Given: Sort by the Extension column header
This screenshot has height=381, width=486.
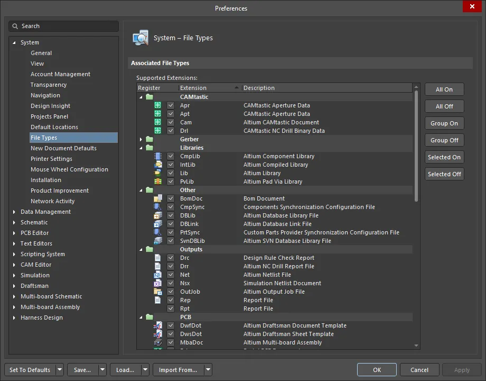Looking at the screenshot, I should [x=210, y=88].
